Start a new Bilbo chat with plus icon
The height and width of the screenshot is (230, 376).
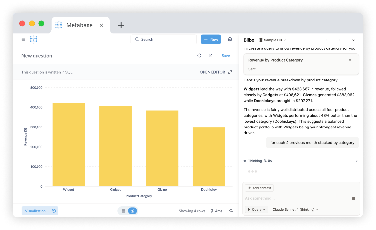[340, 40]
